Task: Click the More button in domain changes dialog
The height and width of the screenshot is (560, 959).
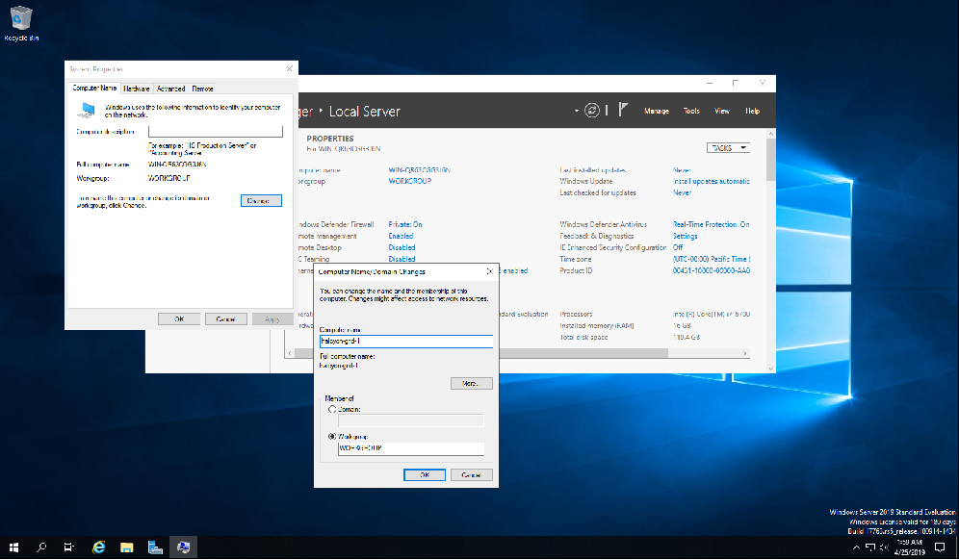Action: 472,383
